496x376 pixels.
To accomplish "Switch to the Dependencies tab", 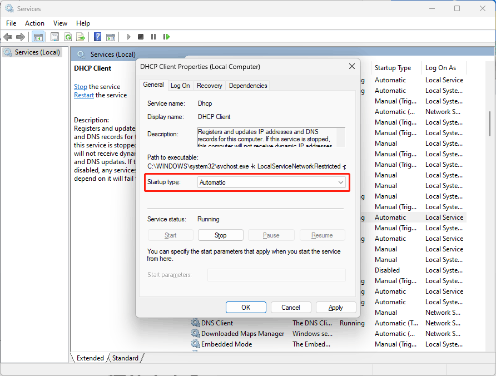I will (248, 86).
